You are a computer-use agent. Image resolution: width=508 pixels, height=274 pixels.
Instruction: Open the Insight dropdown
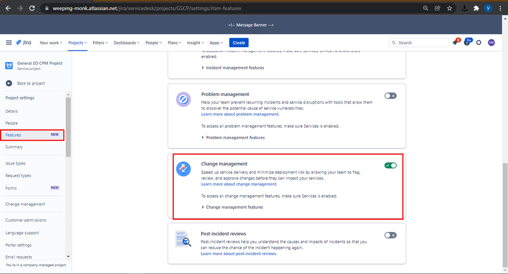tap(195, 43)
